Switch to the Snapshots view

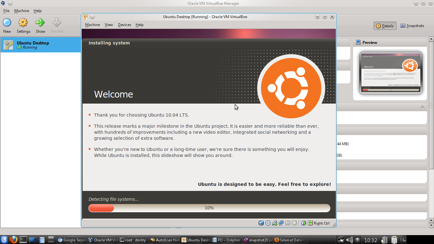tap(412, 26)
